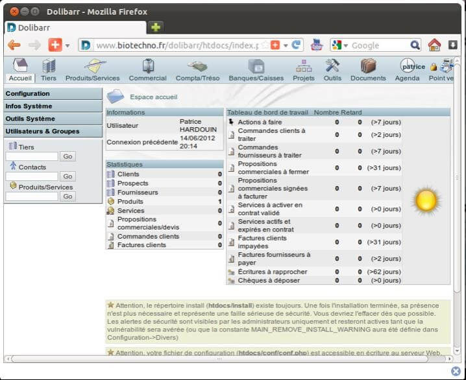Expand the Configuration menu section
The image size is (466, 380).
pyautogui.click(x=52, y=94)
